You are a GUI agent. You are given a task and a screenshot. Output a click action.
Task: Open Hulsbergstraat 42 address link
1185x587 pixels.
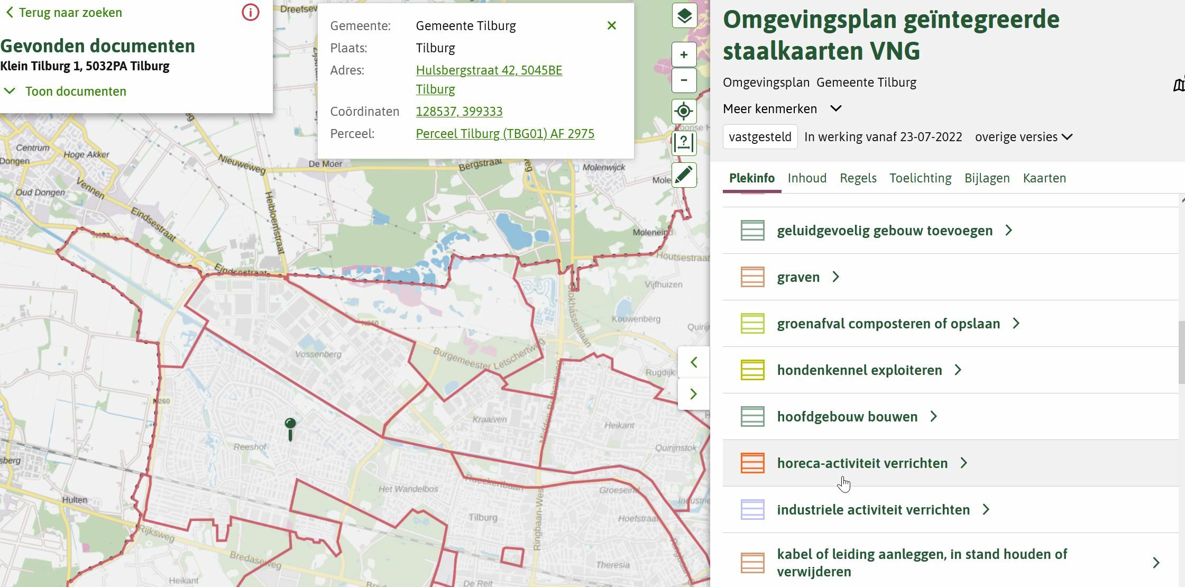[x=489, y=80]
